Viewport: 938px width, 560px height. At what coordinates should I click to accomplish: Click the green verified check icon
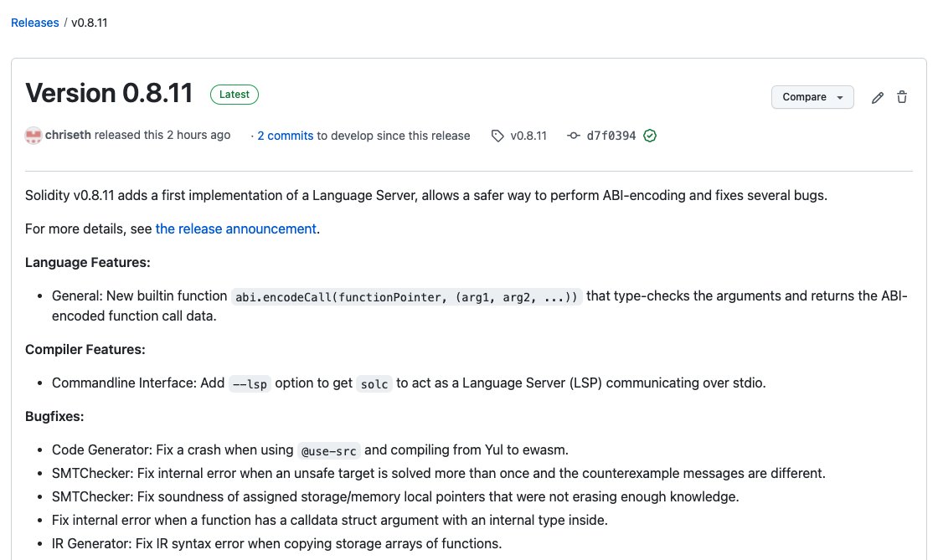coord(650,136)
